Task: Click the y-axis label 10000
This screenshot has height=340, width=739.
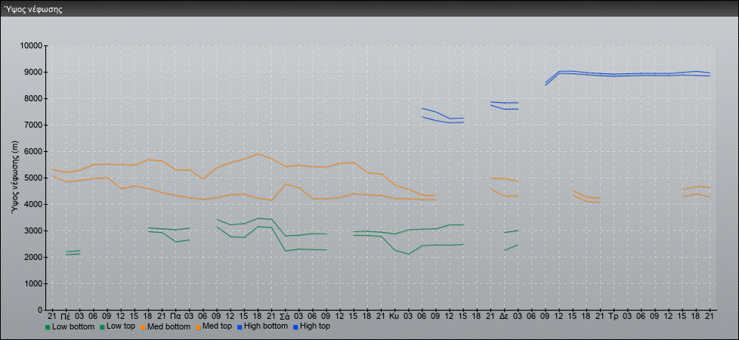Action: coord(32,46)
